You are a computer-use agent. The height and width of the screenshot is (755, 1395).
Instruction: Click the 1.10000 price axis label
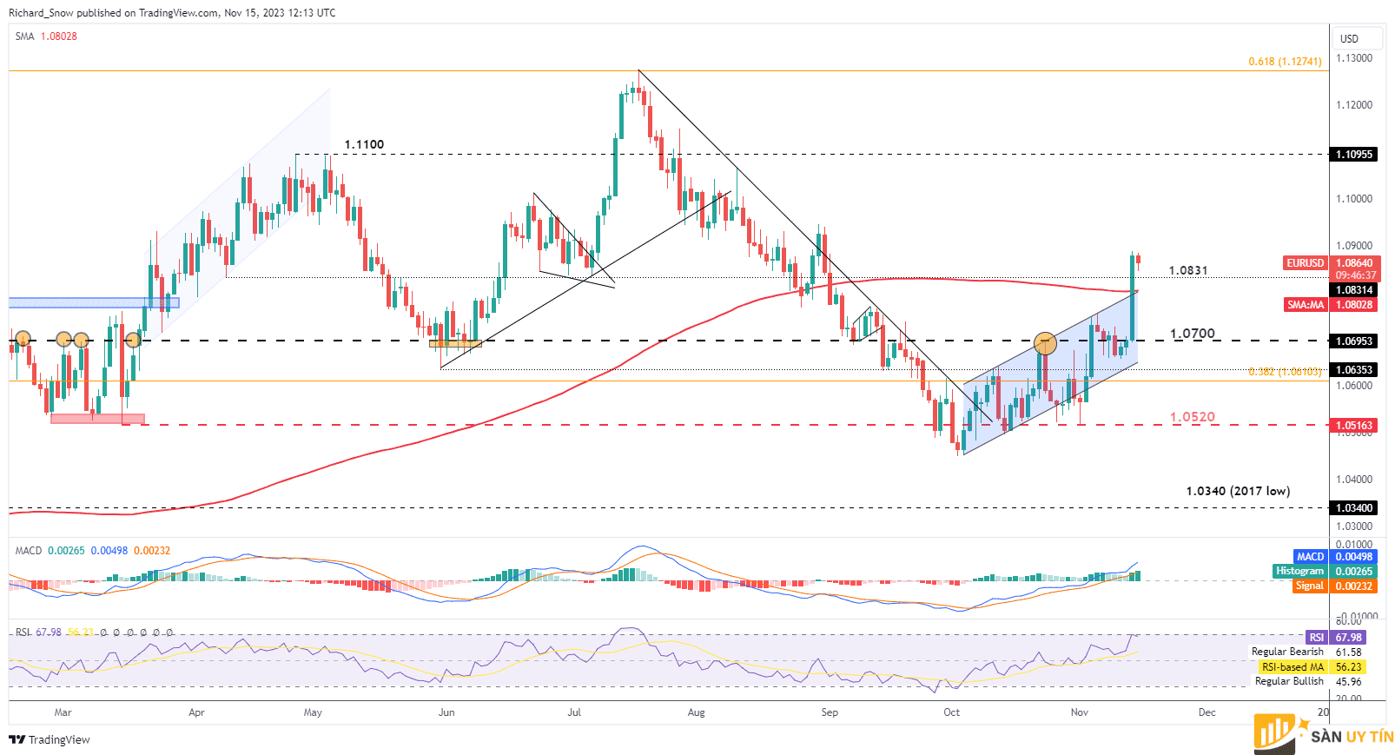(x=1354, y=199)
